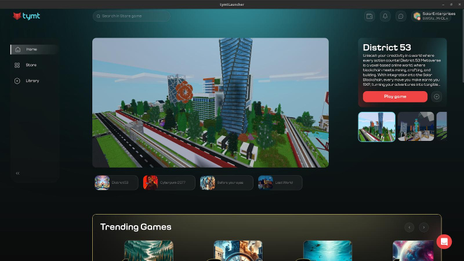464x261 pixels.
Task: Select Home in sidebar
Action: [31, 49]
